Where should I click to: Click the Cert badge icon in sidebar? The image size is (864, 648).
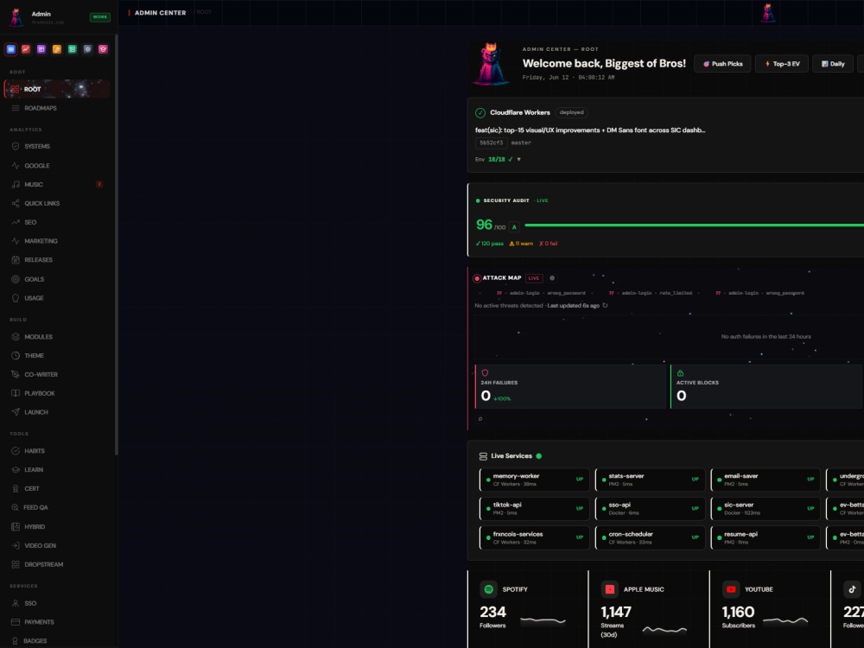click(16, 488)
